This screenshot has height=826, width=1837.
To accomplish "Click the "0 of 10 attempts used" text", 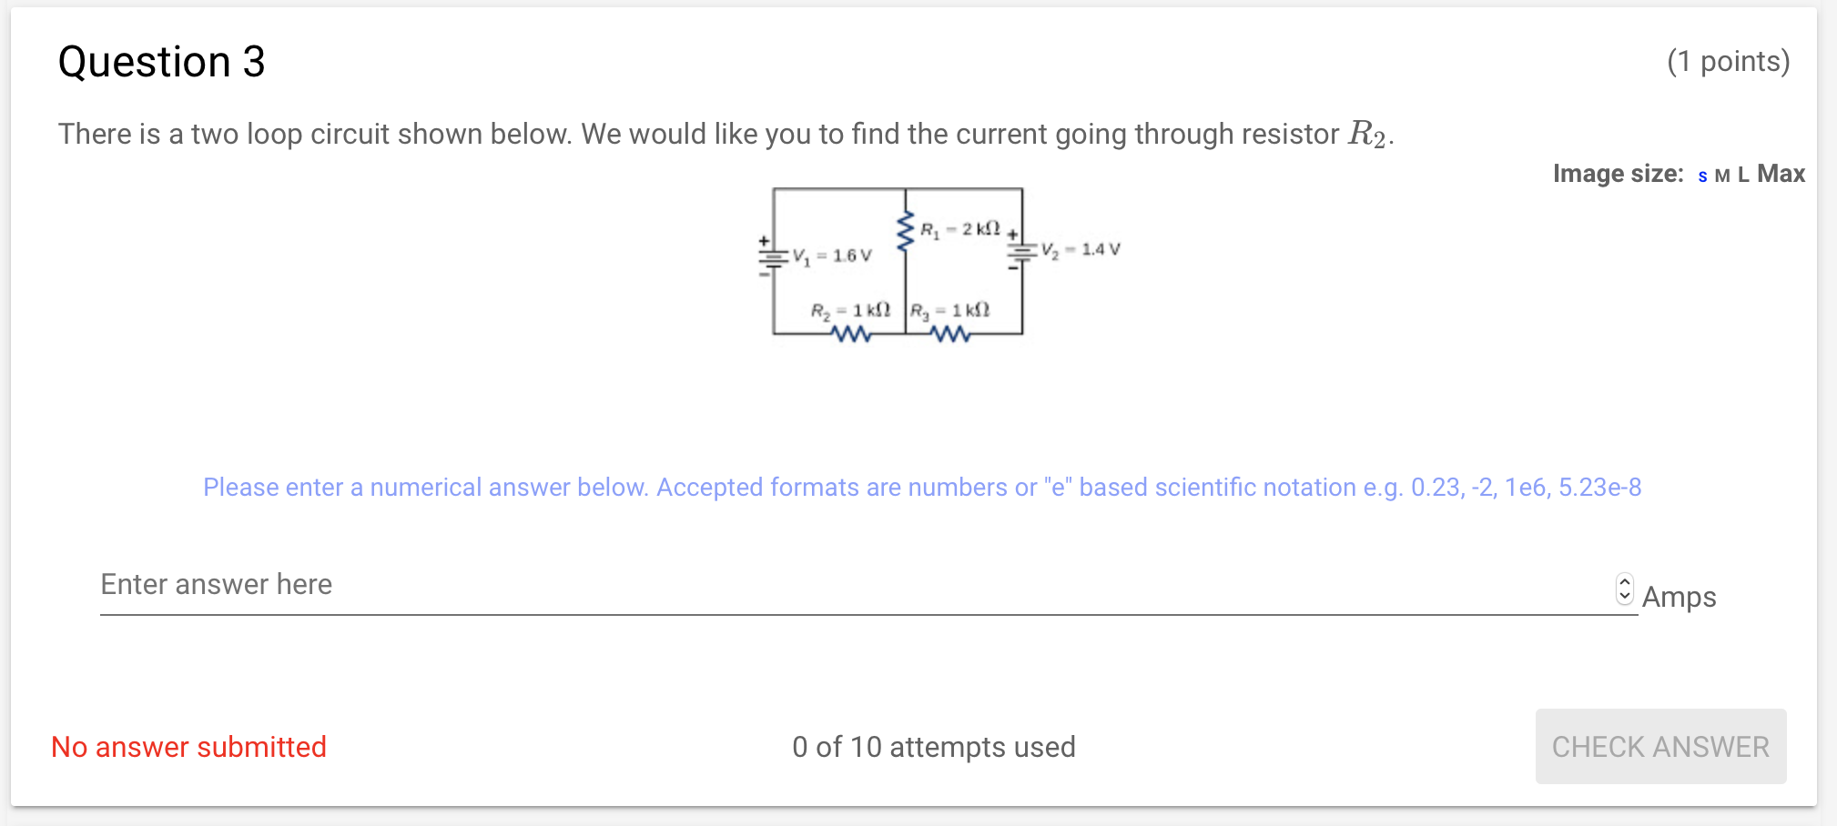I will click(x=934, y=746).
